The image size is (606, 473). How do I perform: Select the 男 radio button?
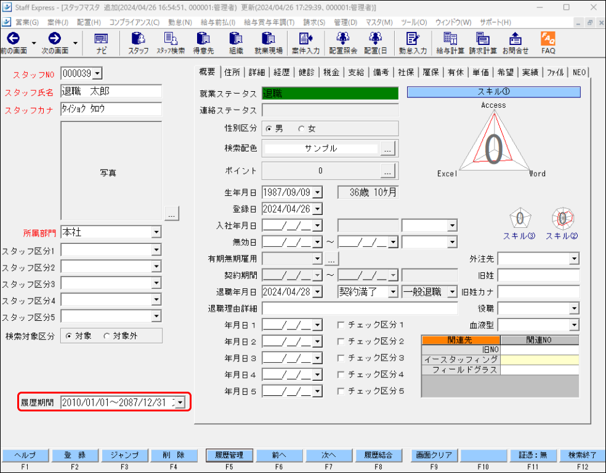(x=269, y=129)
